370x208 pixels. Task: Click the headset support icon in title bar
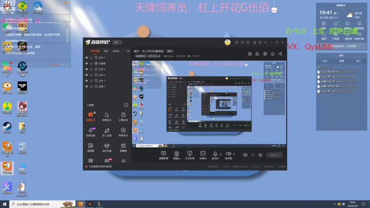click(236, 43)
